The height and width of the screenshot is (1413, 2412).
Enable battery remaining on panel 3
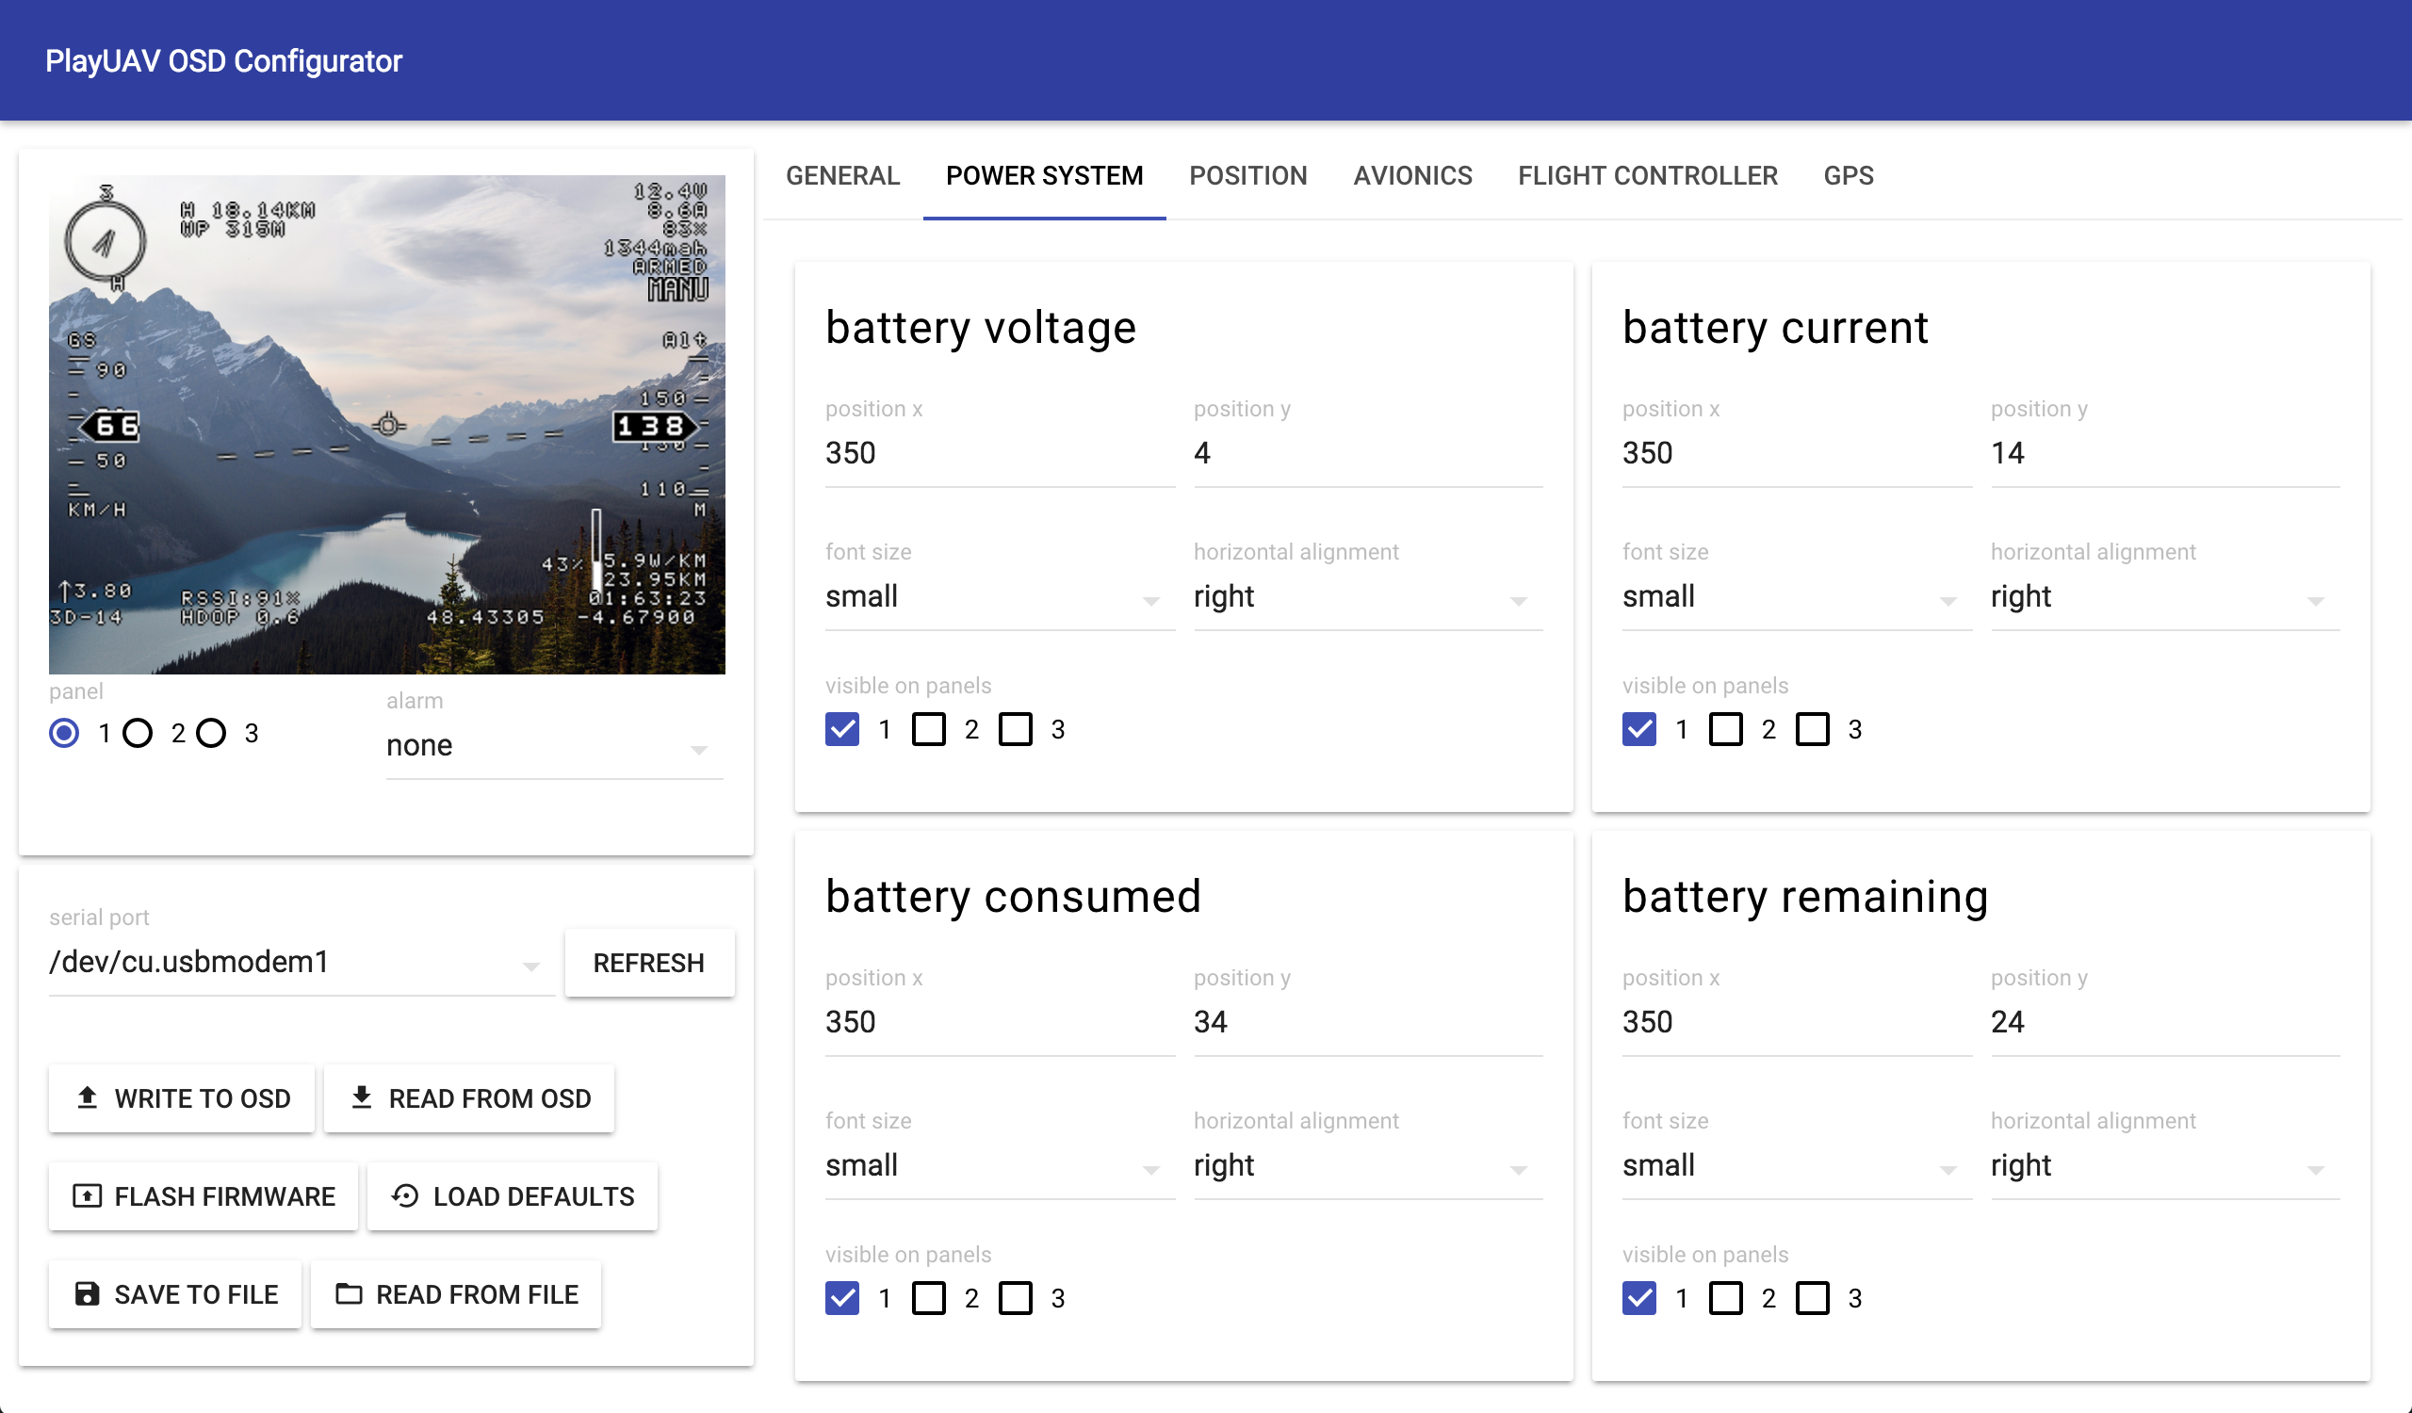tap(1812, 1298)
